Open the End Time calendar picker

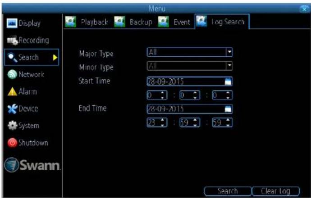[228, 109]
